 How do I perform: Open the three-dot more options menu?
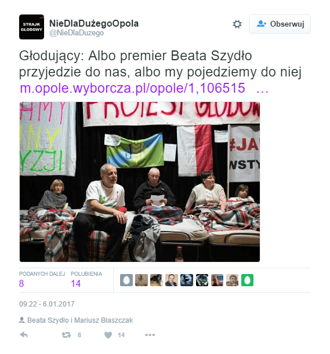tap(150, 335)
